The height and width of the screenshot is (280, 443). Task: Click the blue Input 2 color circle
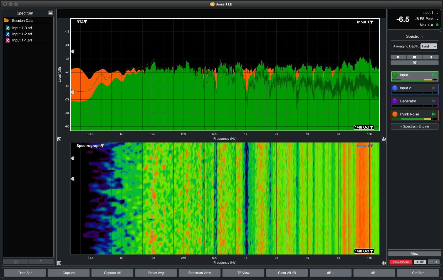pos(395,88)
